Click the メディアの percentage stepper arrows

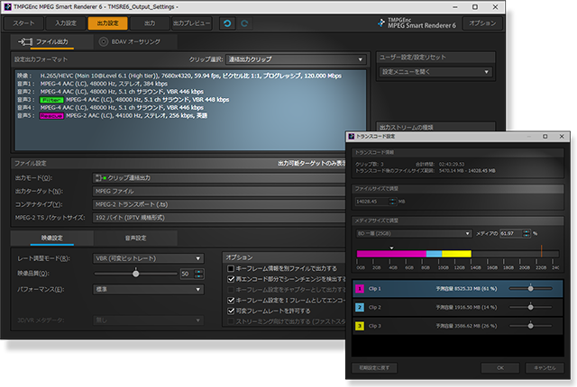(527, 233)
